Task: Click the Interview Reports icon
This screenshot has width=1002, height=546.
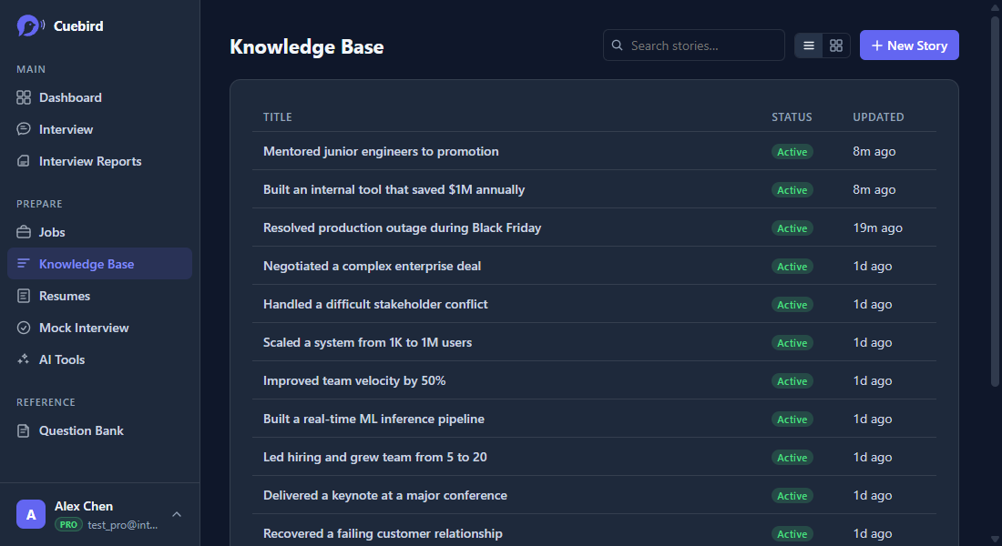Action: point(24,161)
